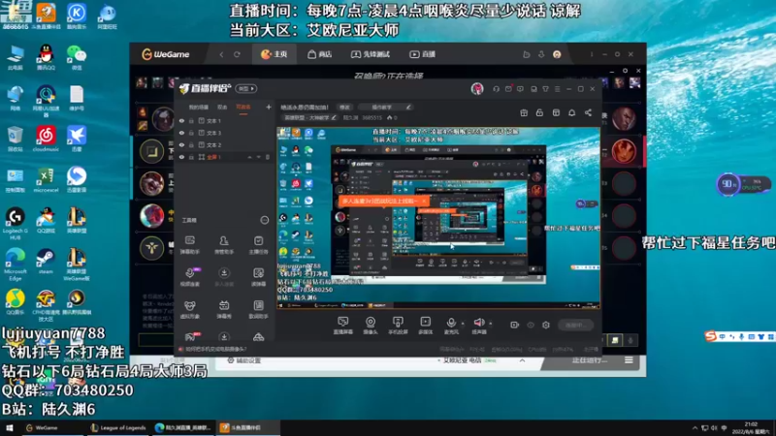Viewport: 776px width, 436px height.
Task: Click the share icon above the preview
Action: click(588, 112)
